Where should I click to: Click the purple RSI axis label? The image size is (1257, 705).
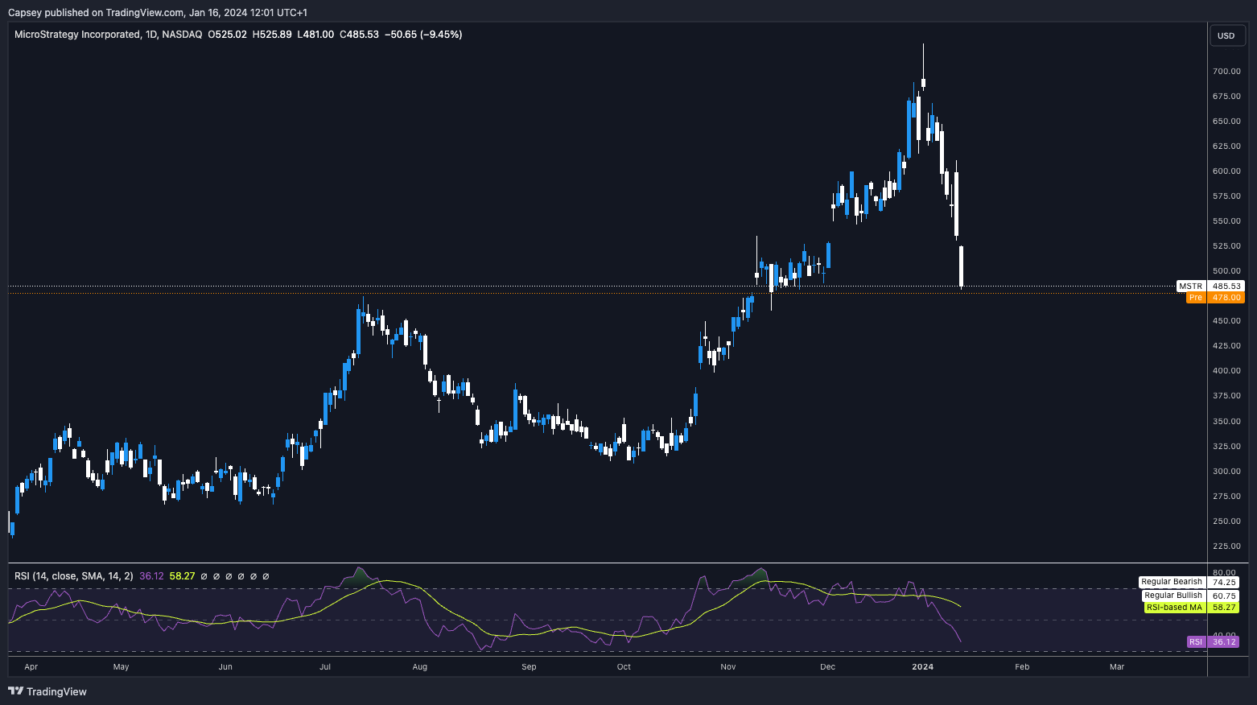tap(1196, 641)
